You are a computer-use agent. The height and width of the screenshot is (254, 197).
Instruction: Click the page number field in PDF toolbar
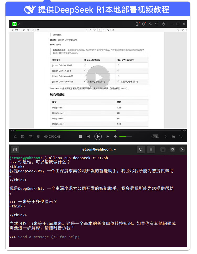click(100, 30)
